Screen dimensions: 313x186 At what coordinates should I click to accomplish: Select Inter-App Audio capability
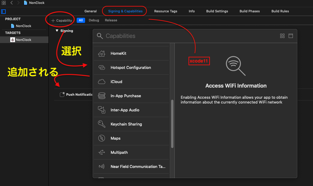(131, 110)
